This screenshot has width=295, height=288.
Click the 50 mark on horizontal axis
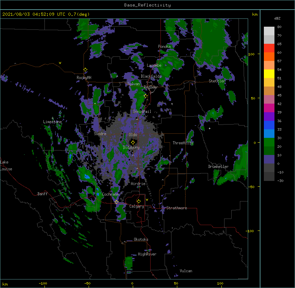pyautogui.click(x=176, y=283)
